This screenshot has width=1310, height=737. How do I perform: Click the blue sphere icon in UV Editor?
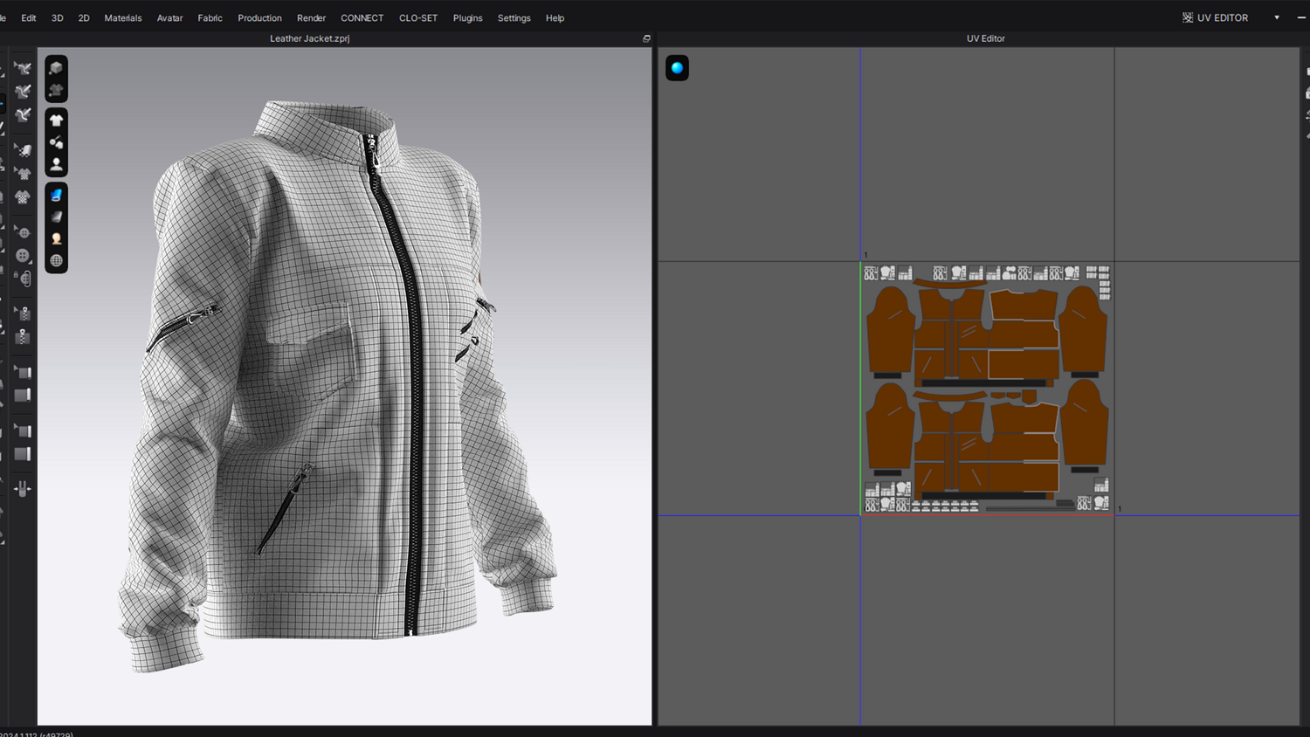tap(677, 68)
